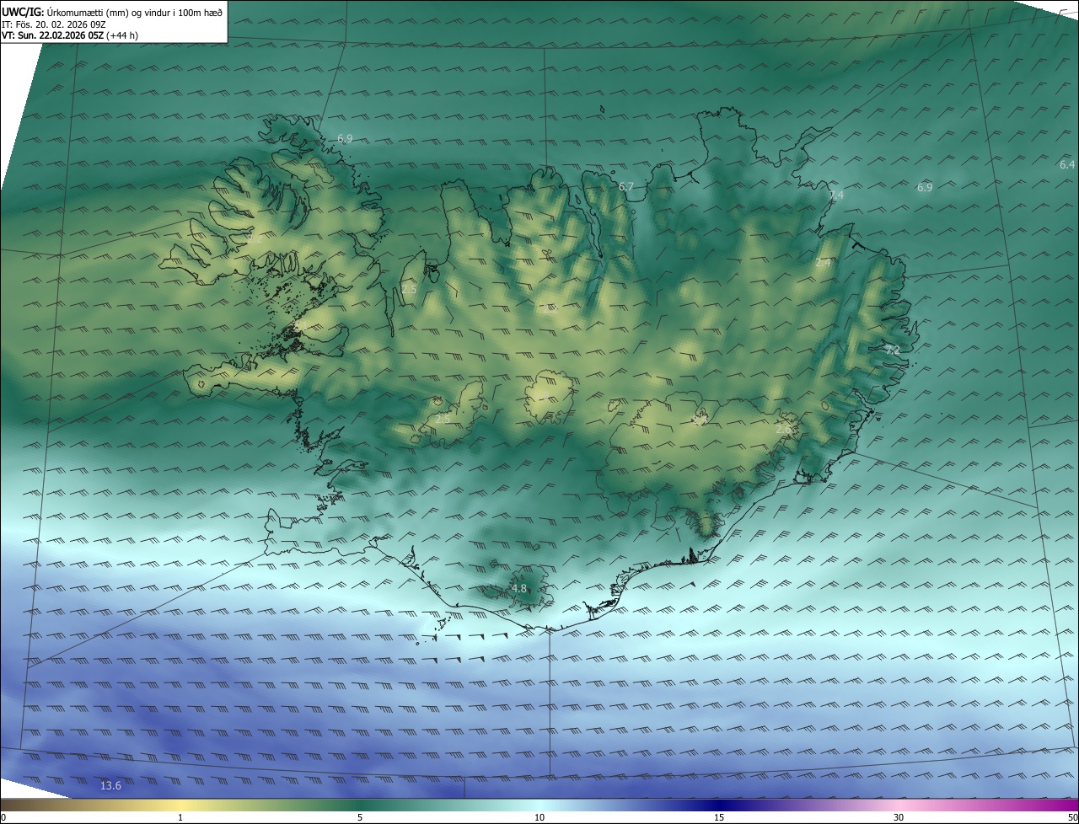This screenshot has width=1079, height=824.
Task: Click the '6.9' label over the sea east of Iceland
Action: point(925,187)
